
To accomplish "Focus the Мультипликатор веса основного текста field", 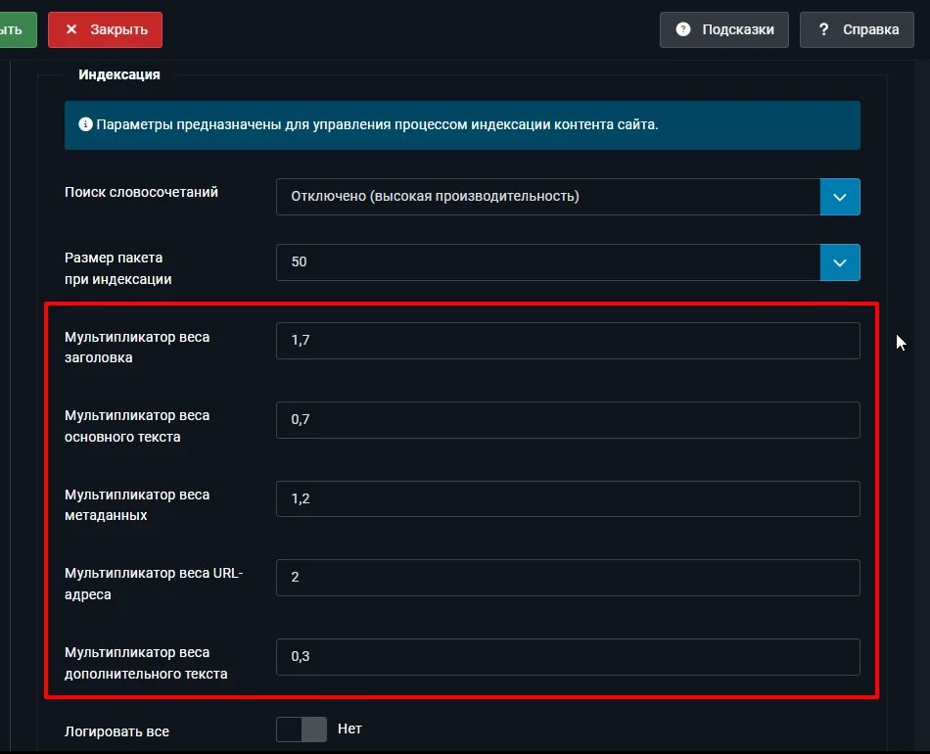I will (x=568, y=420).
